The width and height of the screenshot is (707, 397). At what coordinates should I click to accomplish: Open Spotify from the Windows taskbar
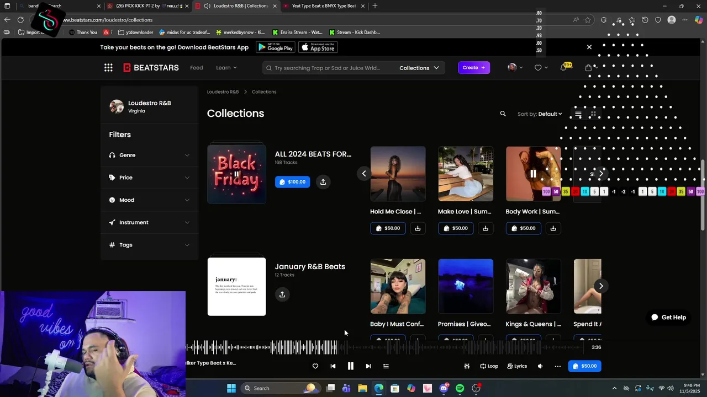click(x=460, y=388)
